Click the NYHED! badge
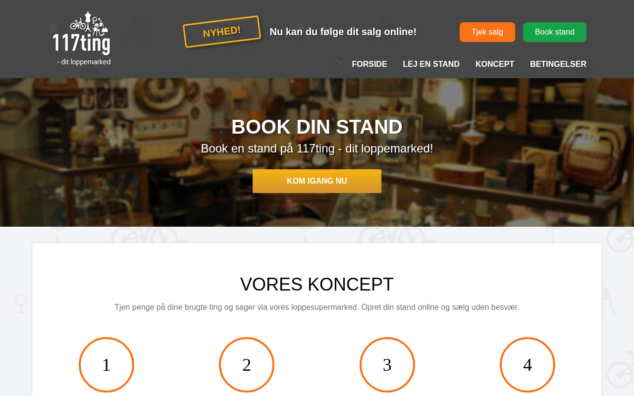 [x=222, y=32]
